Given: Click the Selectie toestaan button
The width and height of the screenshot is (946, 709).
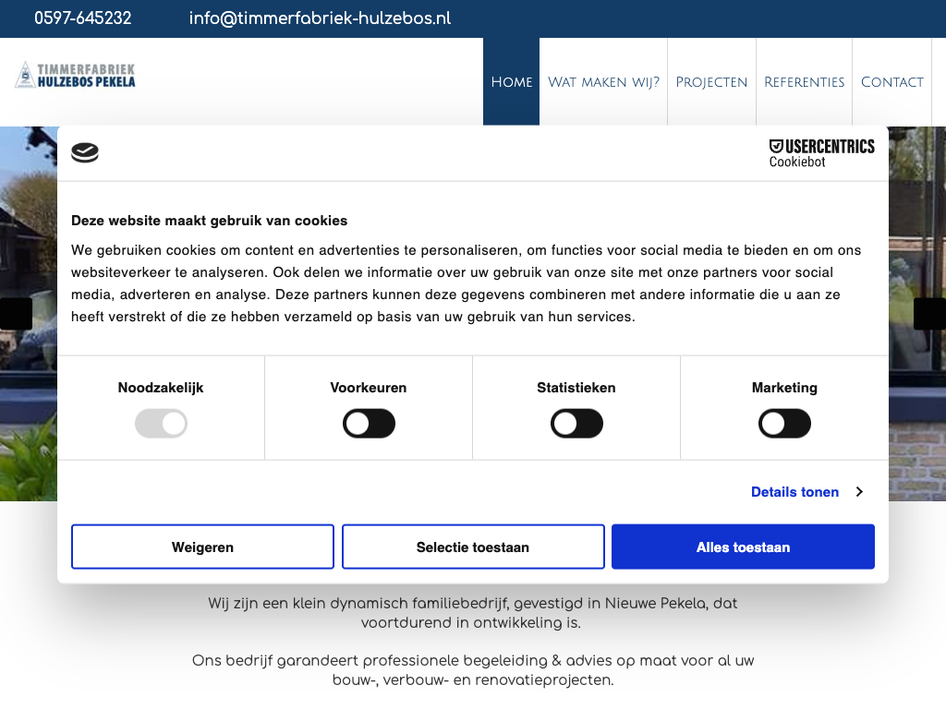Looking at the screenshot, I should pos(473,547).
